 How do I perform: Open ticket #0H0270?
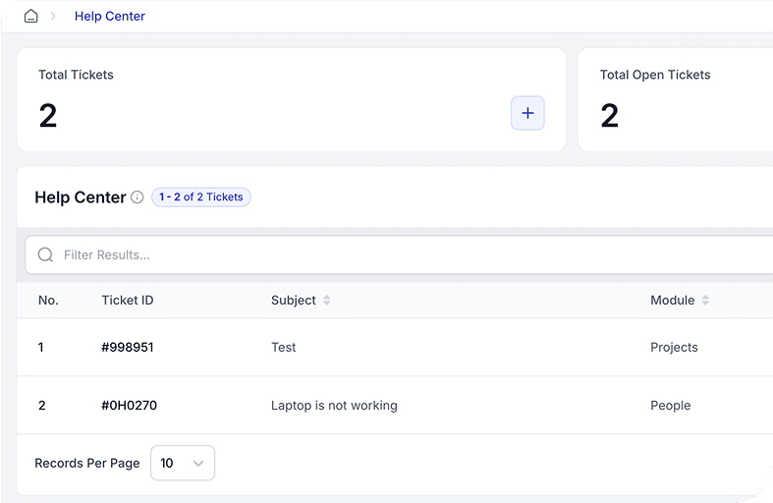129,406
